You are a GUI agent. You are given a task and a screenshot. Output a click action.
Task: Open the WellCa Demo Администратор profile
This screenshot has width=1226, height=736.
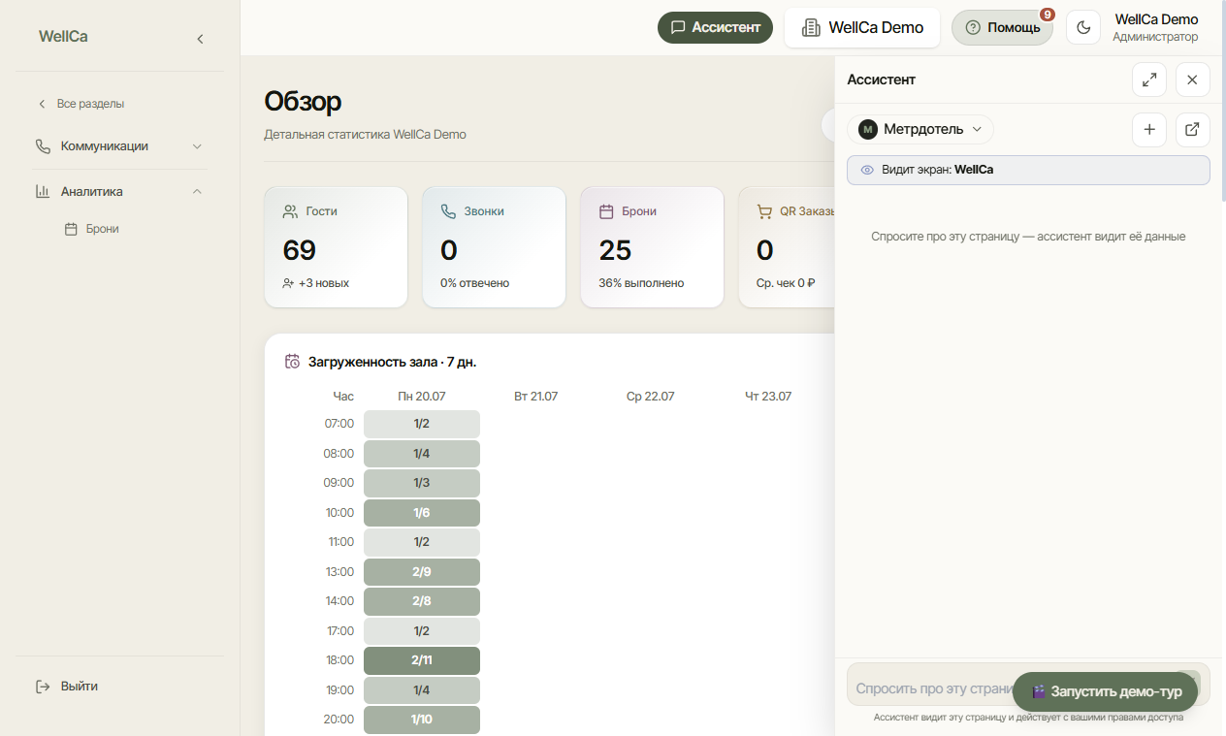point(1155,27)
